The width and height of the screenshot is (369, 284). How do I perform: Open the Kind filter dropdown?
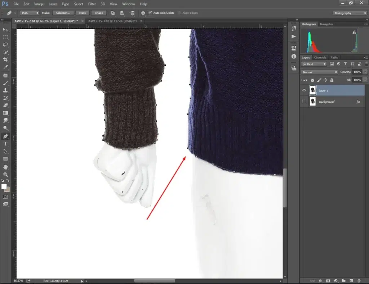314,64
